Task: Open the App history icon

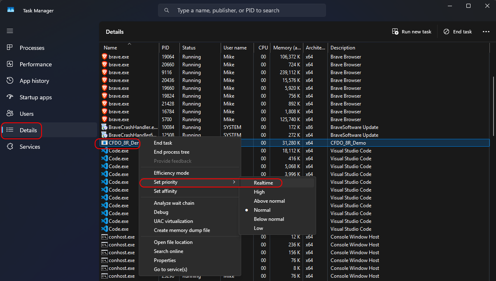Action: pos(10,81)
